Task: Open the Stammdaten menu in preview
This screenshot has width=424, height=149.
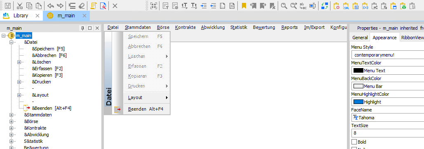Action: pos(138,27)
